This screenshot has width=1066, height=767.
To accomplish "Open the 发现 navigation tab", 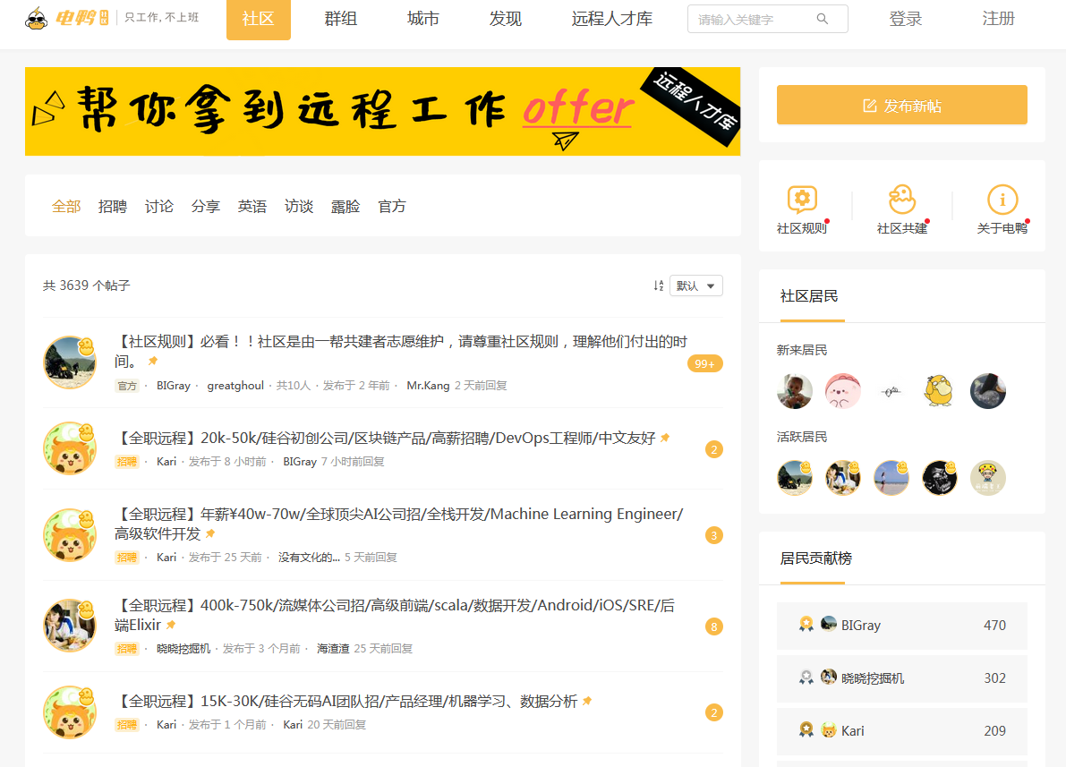I will click(x=505, y=19).
